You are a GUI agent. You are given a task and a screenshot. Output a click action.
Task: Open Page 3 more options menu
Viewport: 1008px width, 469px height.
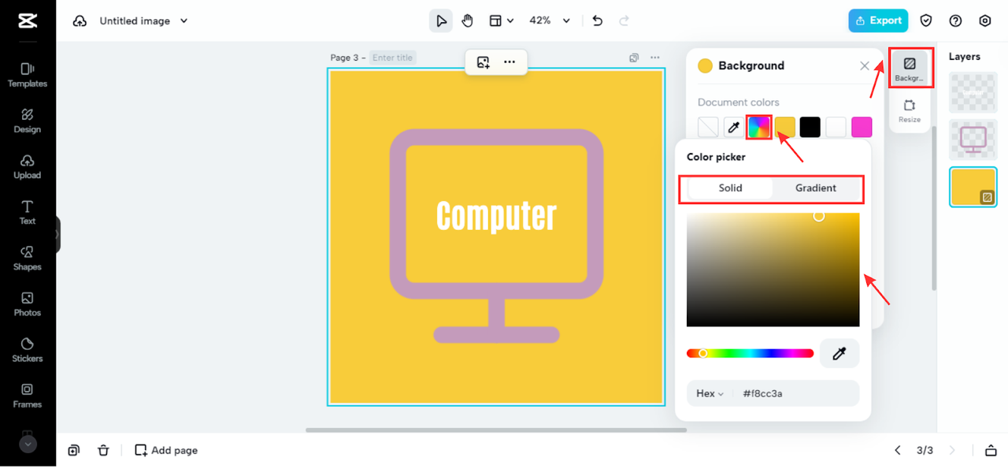tap(654, 58)
